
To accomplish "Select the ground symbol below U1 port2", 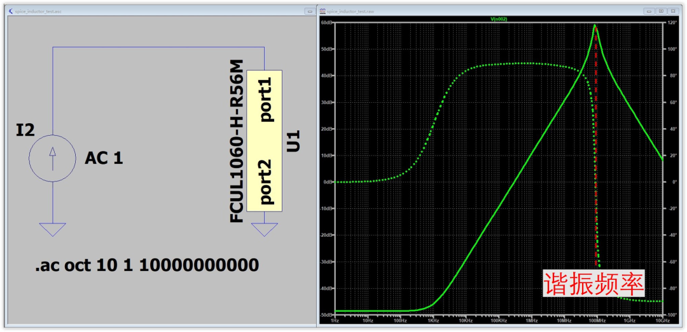I will (264, 230).
